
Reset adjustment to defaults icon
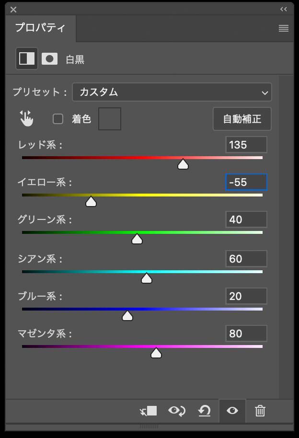pos(205,411)
